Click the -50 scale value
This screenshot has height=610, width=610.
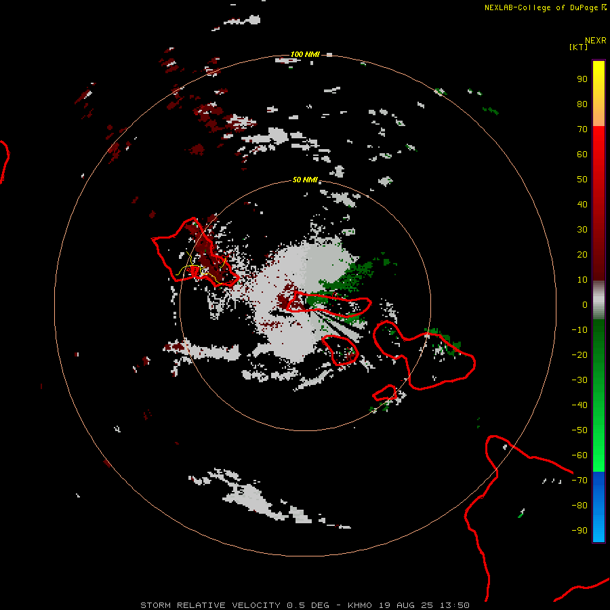(579, 430)
